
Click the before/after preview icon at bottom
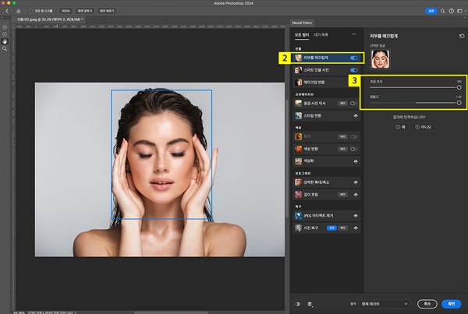pyautogui.click(x=298, y=303)
